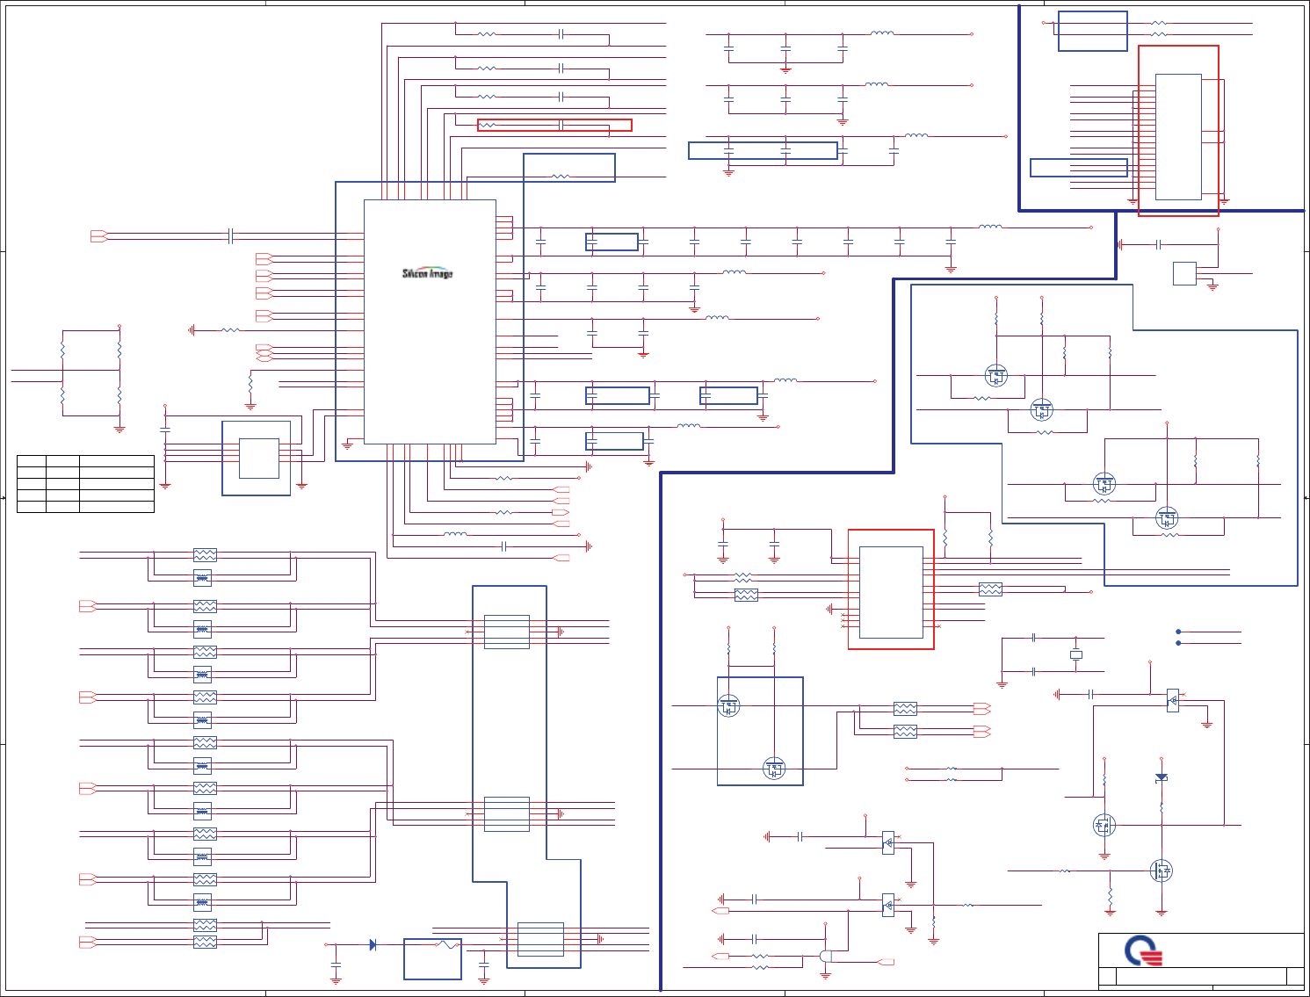Select the red-outlined IC in the center right

coord(891,589)
